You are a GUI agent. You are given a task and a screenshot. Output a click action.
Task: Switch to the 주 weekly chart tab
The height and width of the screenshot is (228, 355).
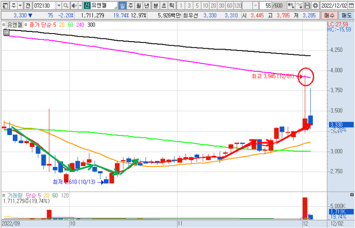click(130, 5)
